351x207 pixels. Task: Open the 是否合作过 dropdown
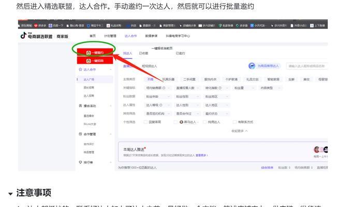[x=187, y=113]
